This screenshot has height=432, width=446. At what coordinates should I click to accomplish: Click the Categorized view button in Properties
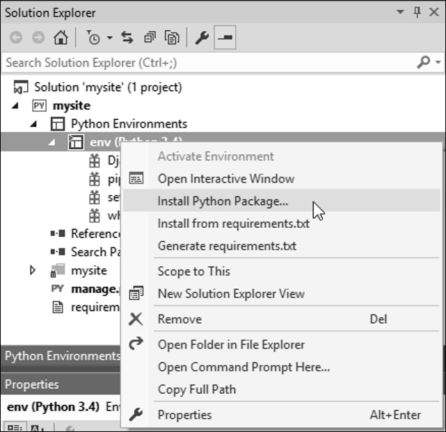[14, 427]
